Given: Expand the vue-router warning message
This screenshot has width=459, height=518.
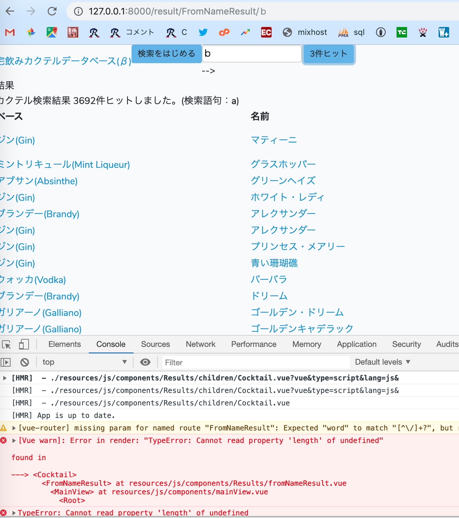Looking at the screenshot, I should tap(14, 428).
